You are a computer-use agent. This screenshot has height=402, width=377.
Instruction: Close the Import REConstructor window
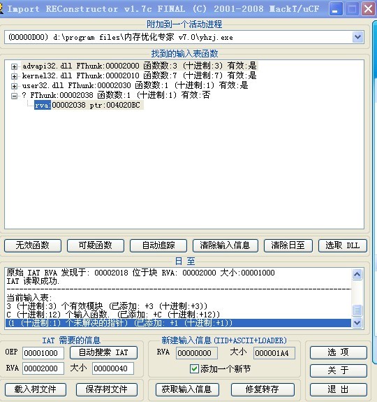point(368,9)
